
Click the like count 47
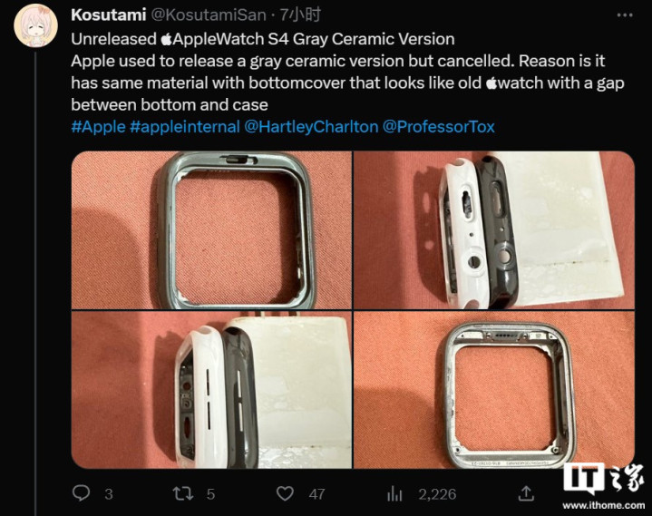tap(316, 494)
